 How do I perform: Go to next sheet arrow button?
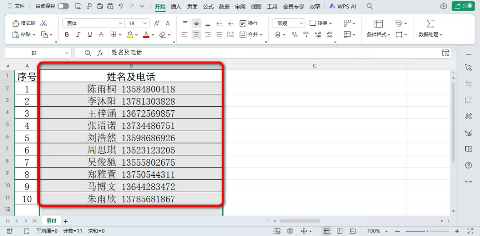pyautogui.click(x=26, y=221)
